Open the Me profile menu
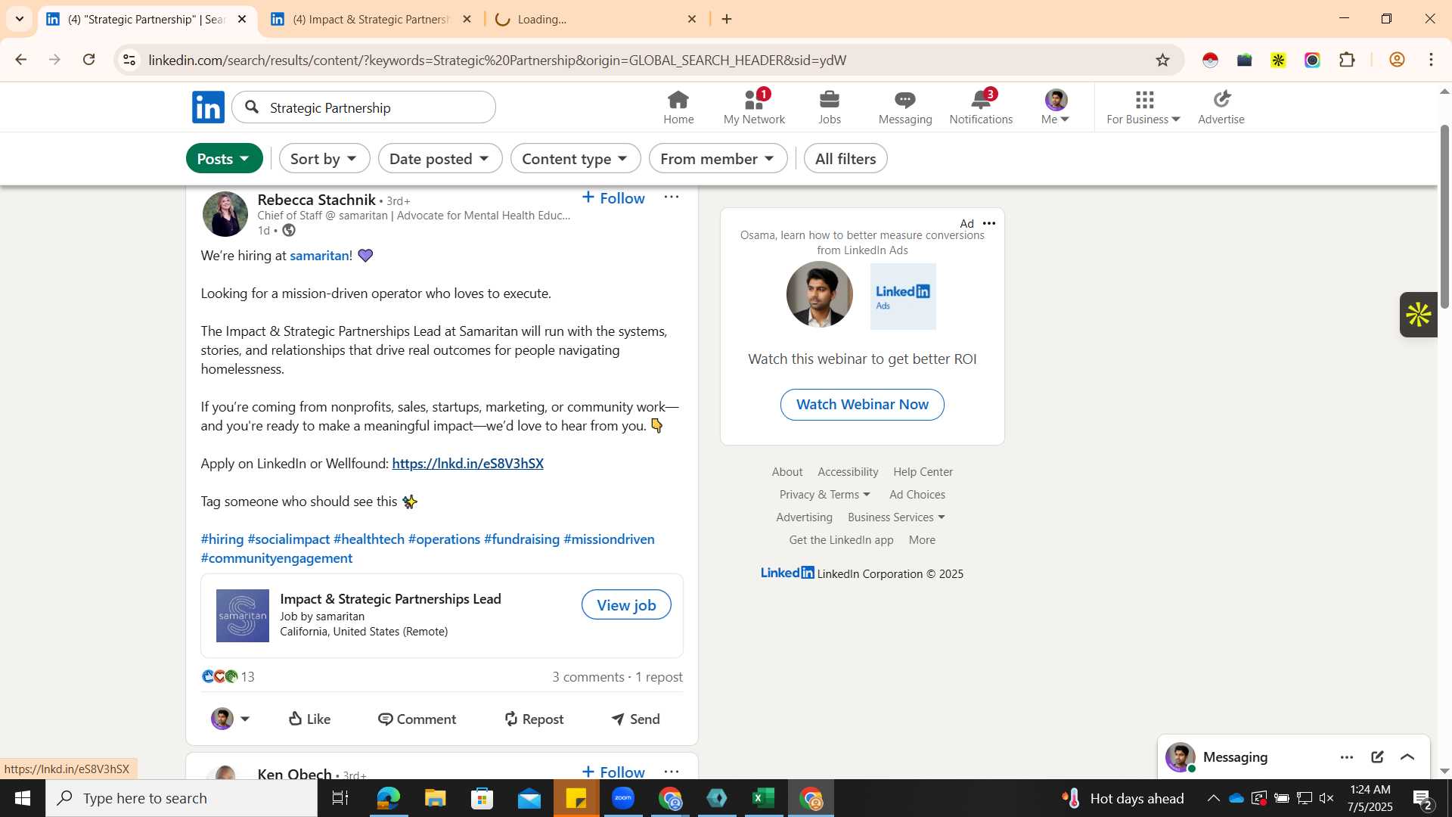Viewport: 1452px width, 817px height. tap(1055, 107)
